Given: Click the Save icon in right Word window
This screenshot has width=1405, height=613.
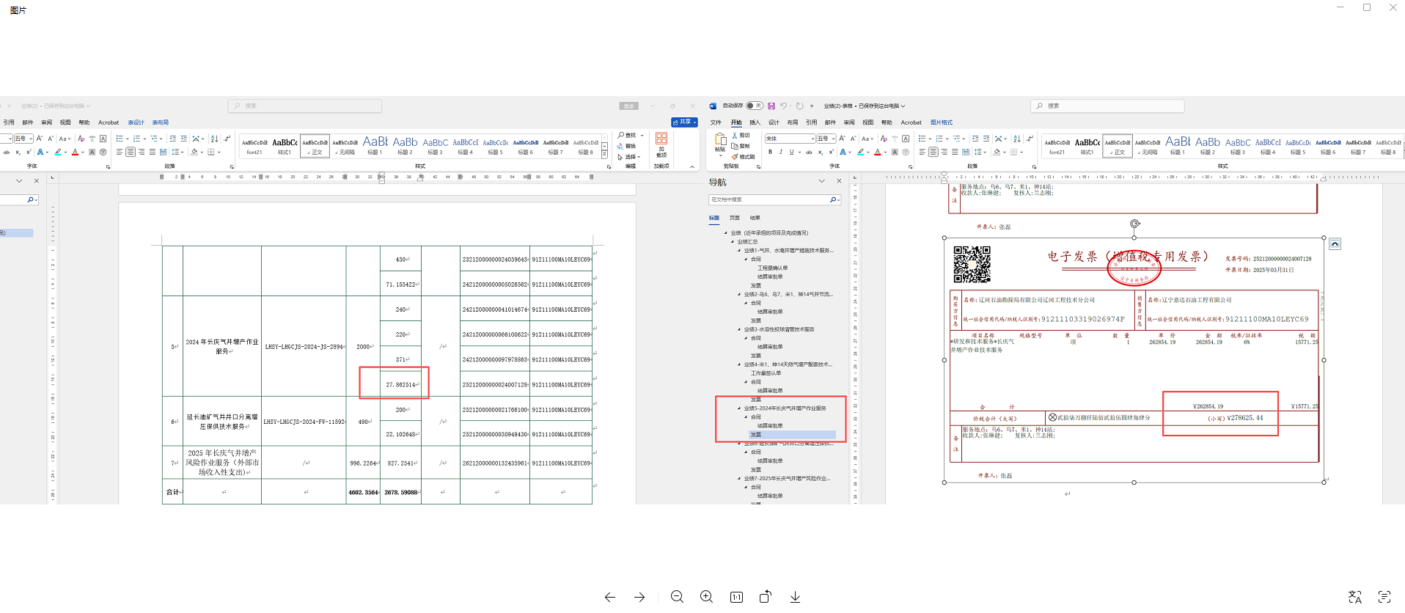Looking at the screenshot, I should point(771,106).
